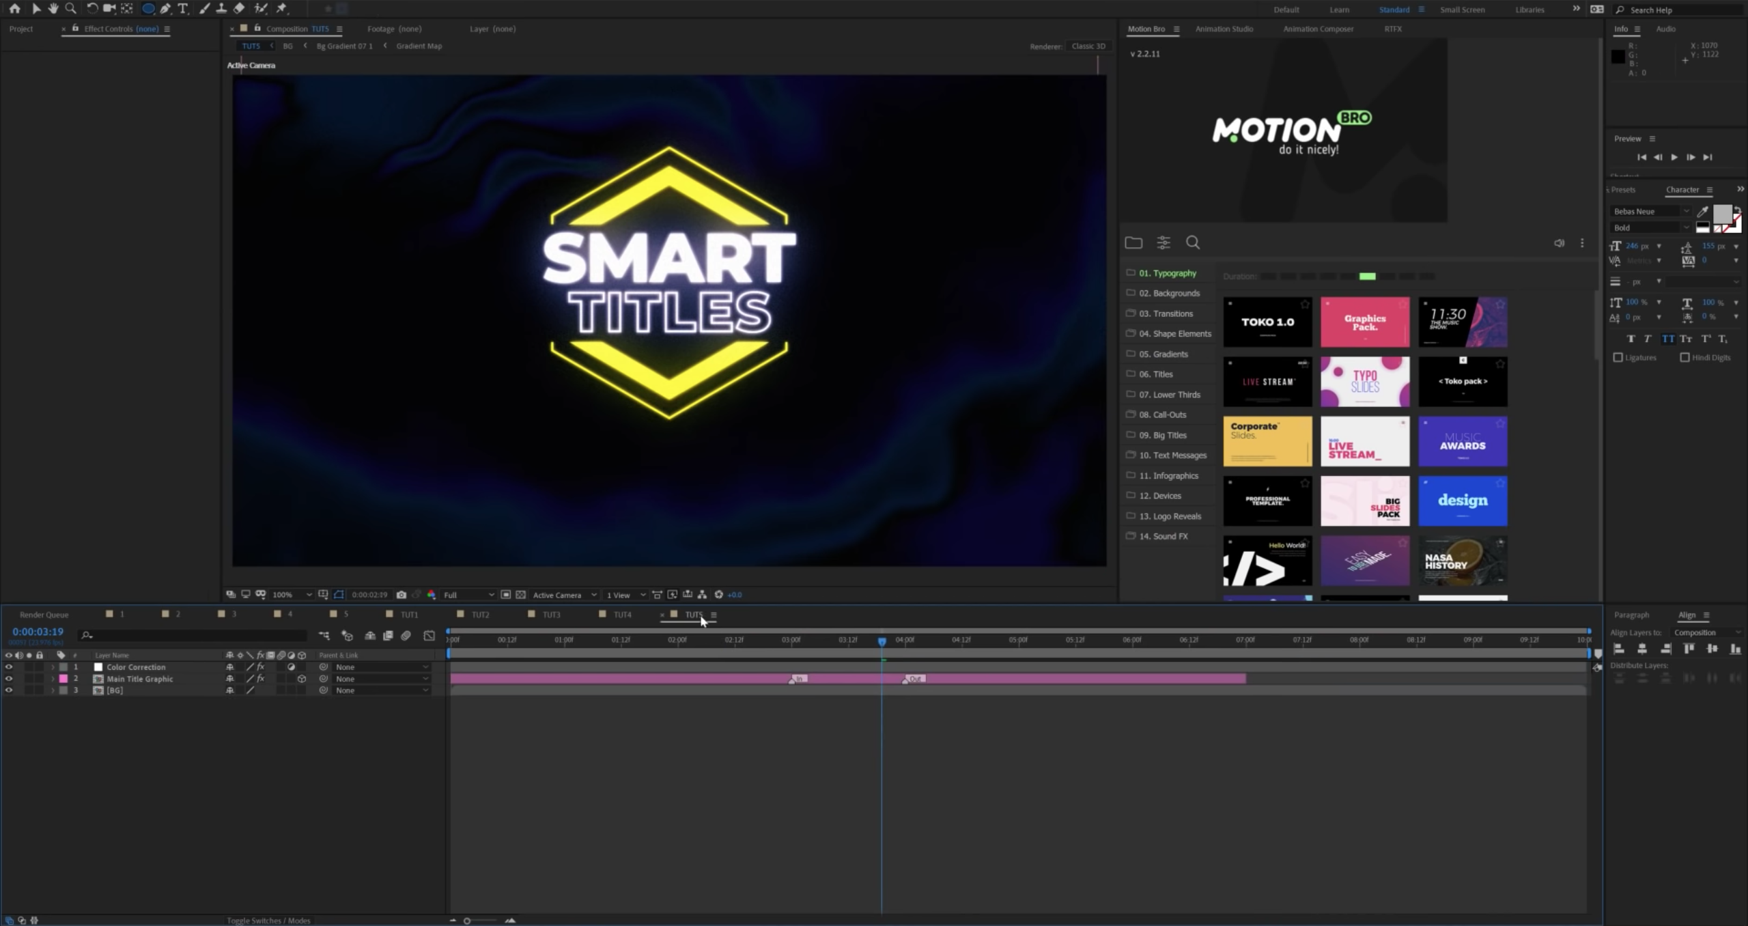1748x926 pixels.
Task: Open 13. Logo Reveals category
Action: 1170,516
